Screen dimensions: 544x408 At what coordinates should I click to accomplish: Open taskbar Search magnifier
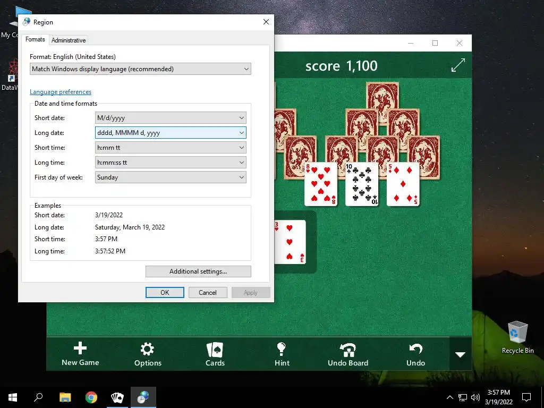click(x=38, y=397)
